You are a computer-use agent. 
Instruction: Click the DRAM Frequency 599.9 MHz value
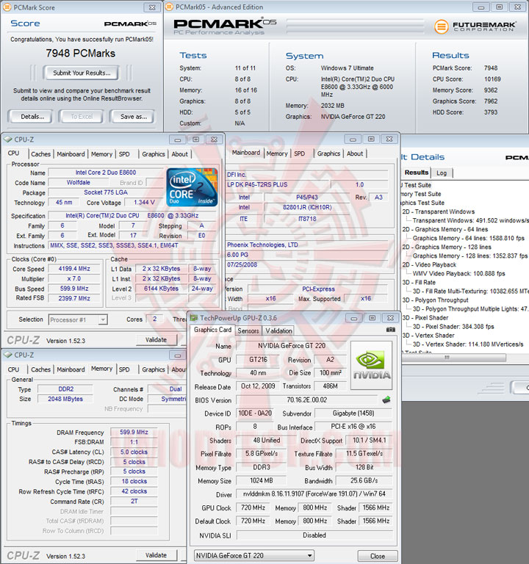tap(134, 432)
